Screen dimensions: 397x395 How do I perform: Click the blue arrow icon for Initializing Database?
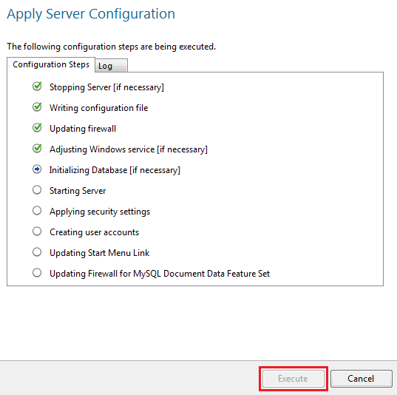click(x=37, y=169)
